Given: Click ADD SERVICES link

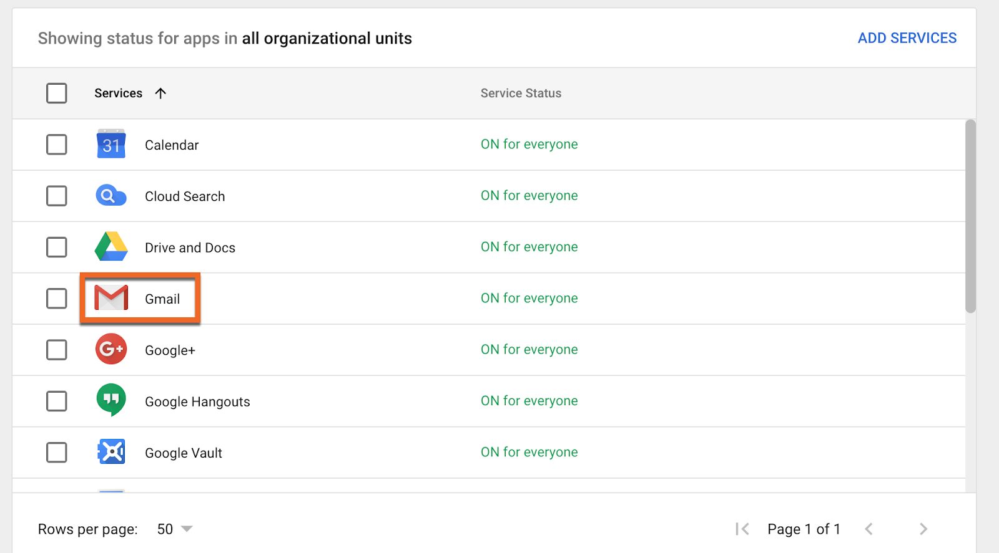Looking at the screenshot, I should pyautogui.click(x=907, y=38).
